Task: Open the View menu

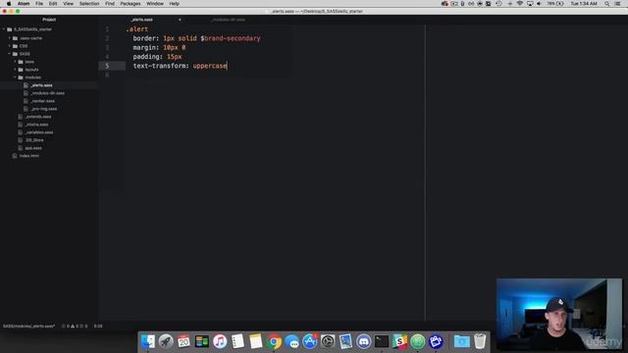Action: [68, 4]
